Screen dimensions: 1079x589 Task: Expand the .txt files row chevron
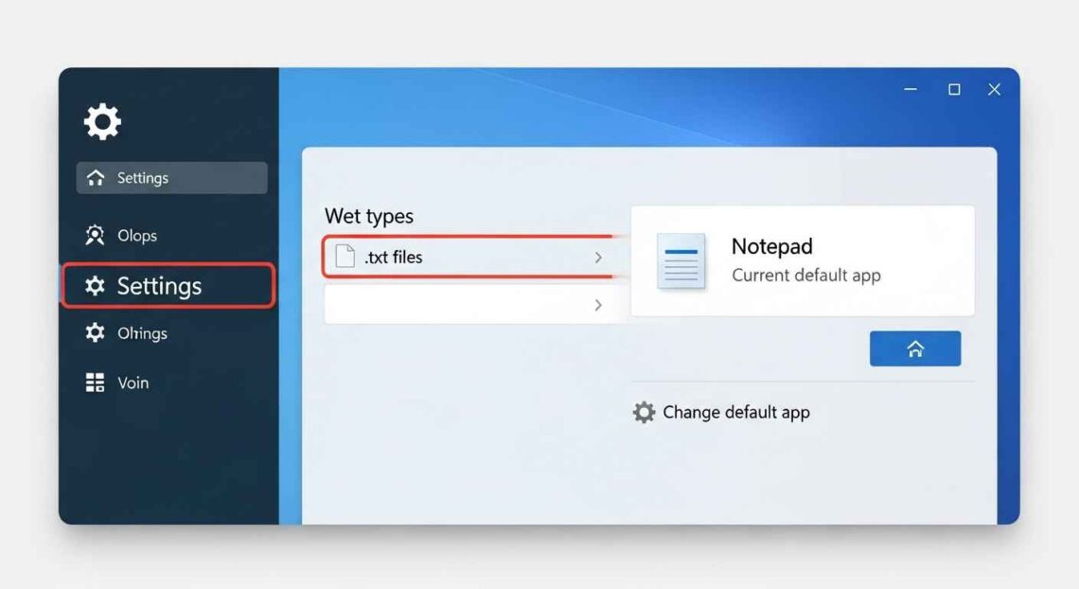(598, 258)
